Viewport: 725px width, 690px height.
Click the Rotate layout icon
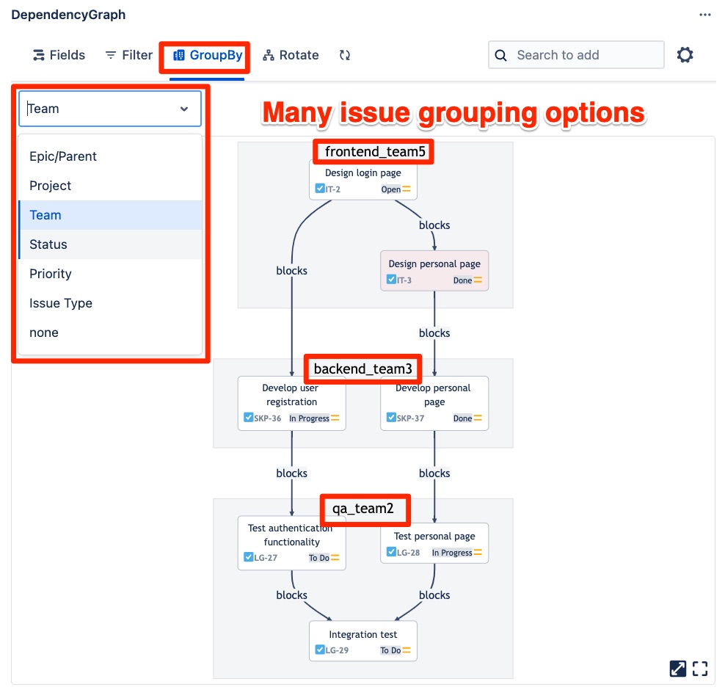269,55
